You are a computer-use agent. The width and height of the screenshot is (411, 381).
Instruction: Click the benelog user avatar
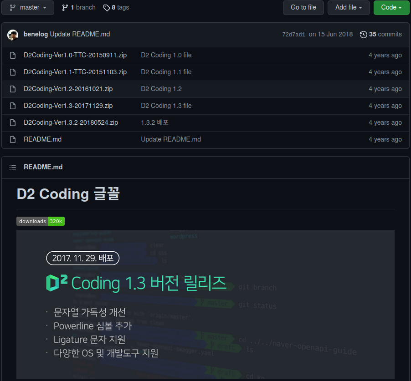click(x=13, y=35)
